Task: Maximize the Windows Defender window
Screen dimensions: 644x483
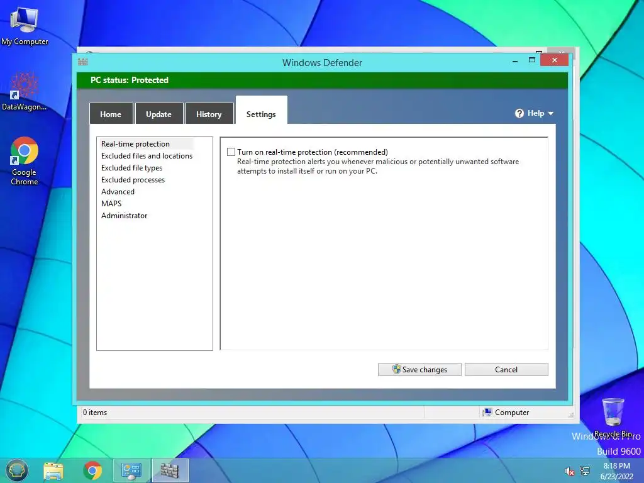Action: 532,60
